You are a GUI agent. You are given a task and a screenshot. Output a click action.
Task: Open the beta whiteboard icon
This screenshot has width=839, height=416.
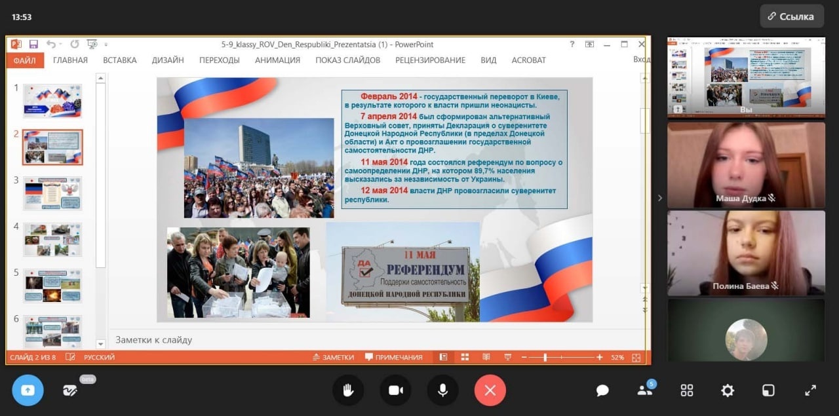[70, 390]
